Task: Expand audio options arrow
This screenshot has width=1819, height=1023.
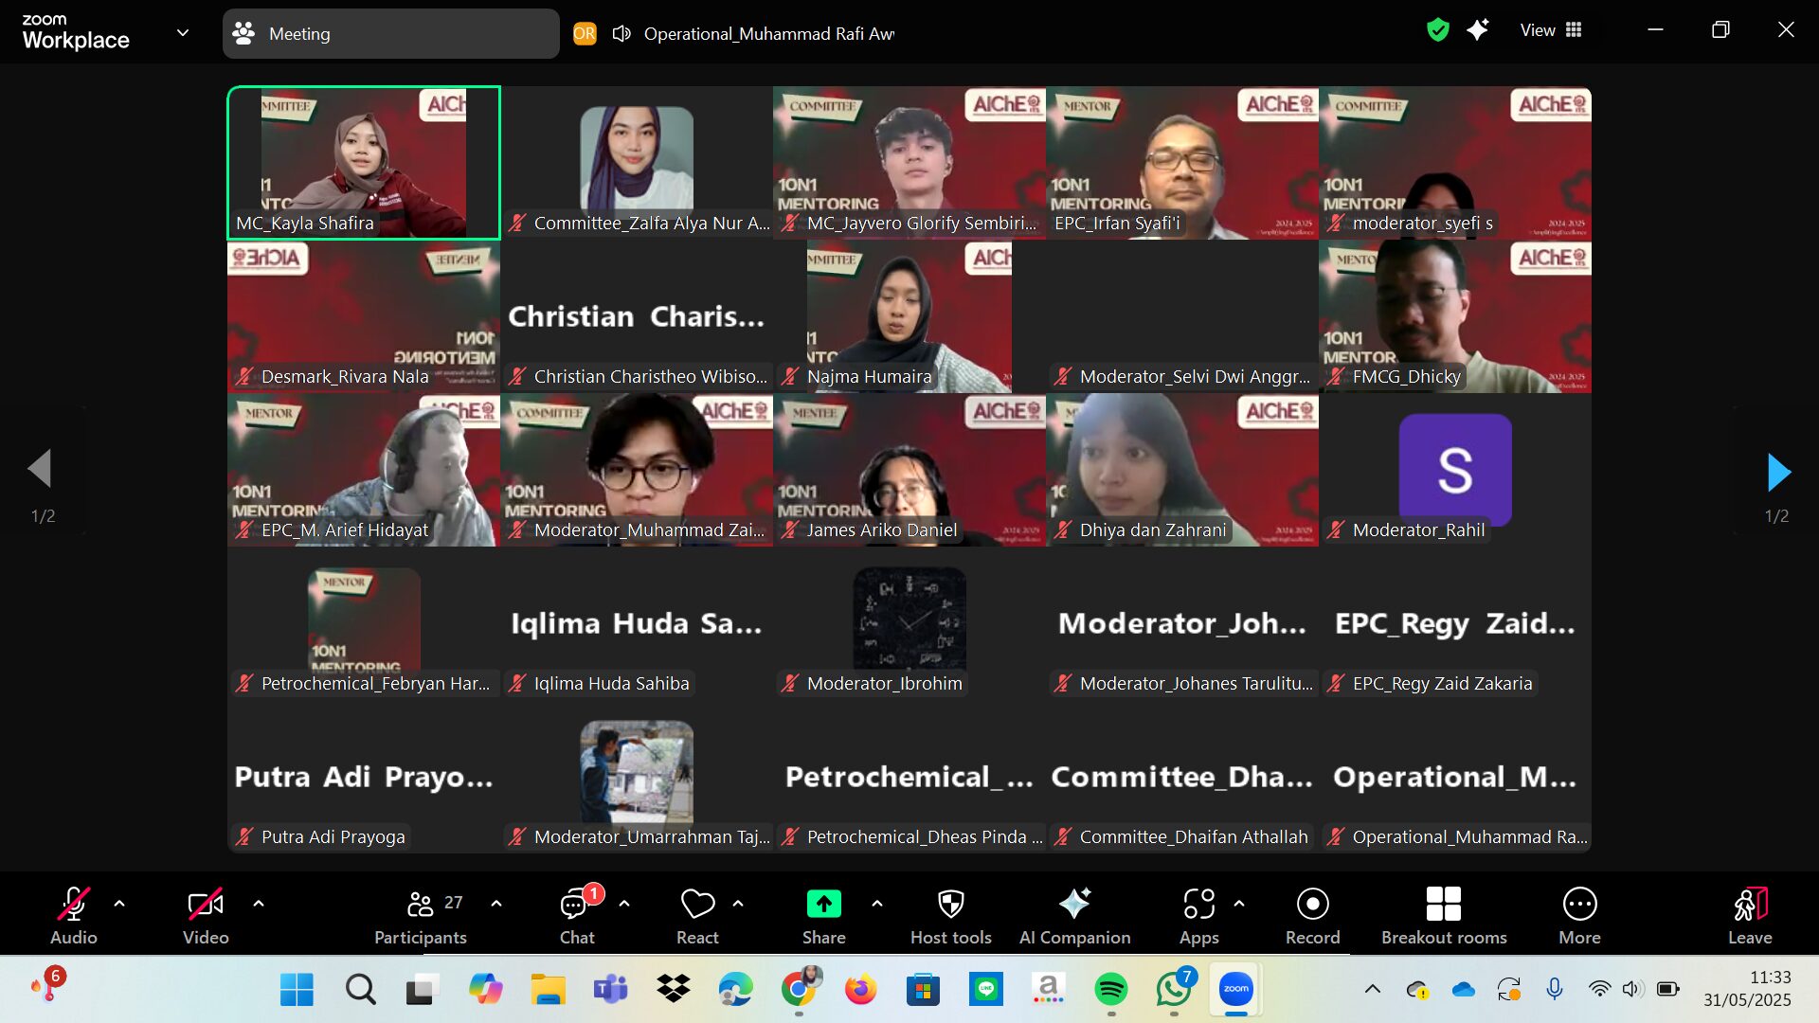Action: tap(119, 904)
